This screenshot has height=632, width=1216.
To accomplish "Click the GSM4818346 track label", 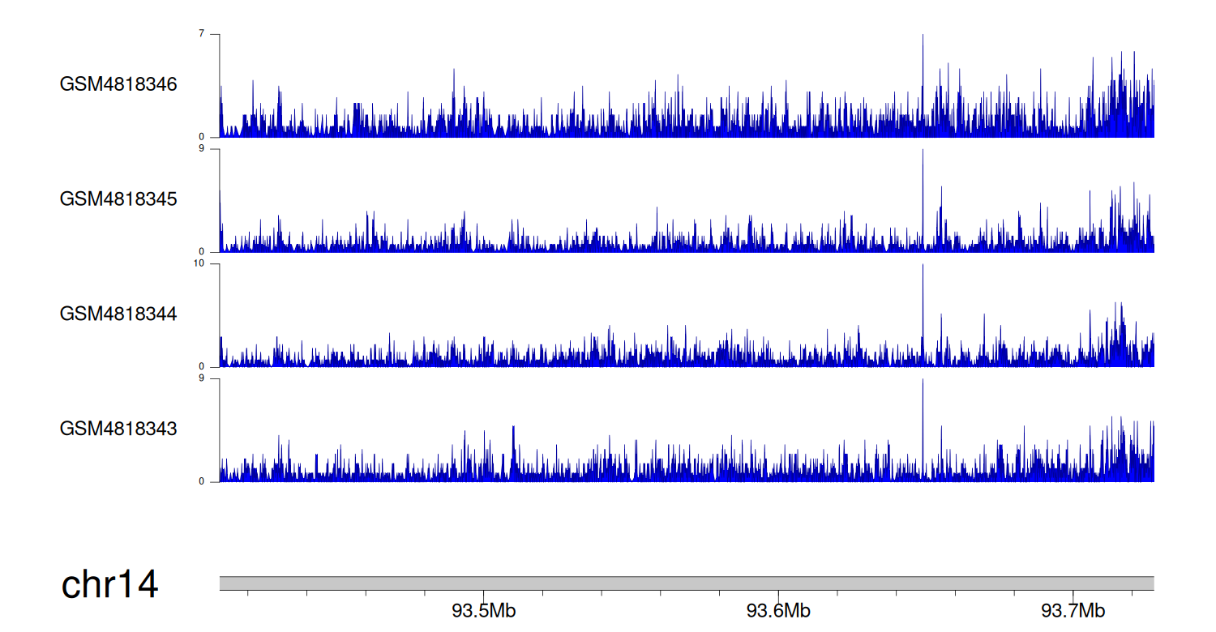I will coord(118,84).
